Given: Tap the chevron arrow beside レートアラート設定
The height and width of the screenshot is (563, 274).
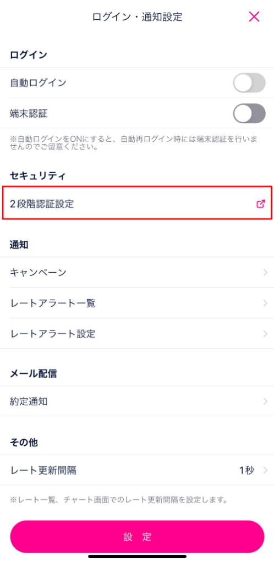Looking at the screenshot, I should click(265, 334).
